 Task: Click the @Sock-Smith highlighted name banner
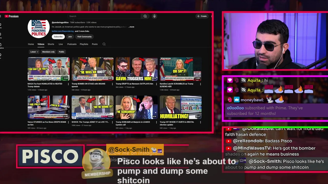[x=135, y=149]
